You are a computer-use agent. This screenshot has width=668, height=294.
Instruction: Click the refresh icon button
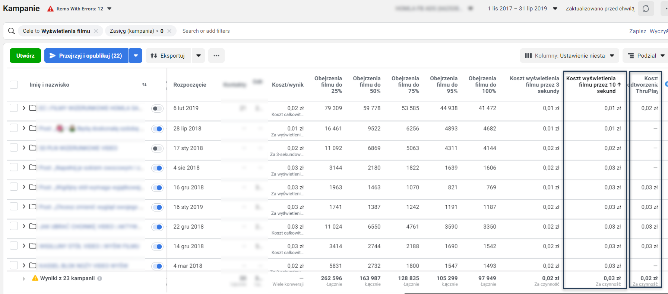646,9
